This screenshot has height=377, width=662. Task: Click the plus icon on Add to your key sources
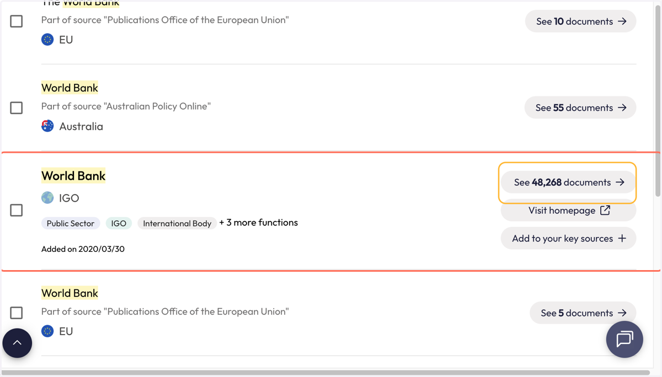pyautogui.click(x=622, y=238)
